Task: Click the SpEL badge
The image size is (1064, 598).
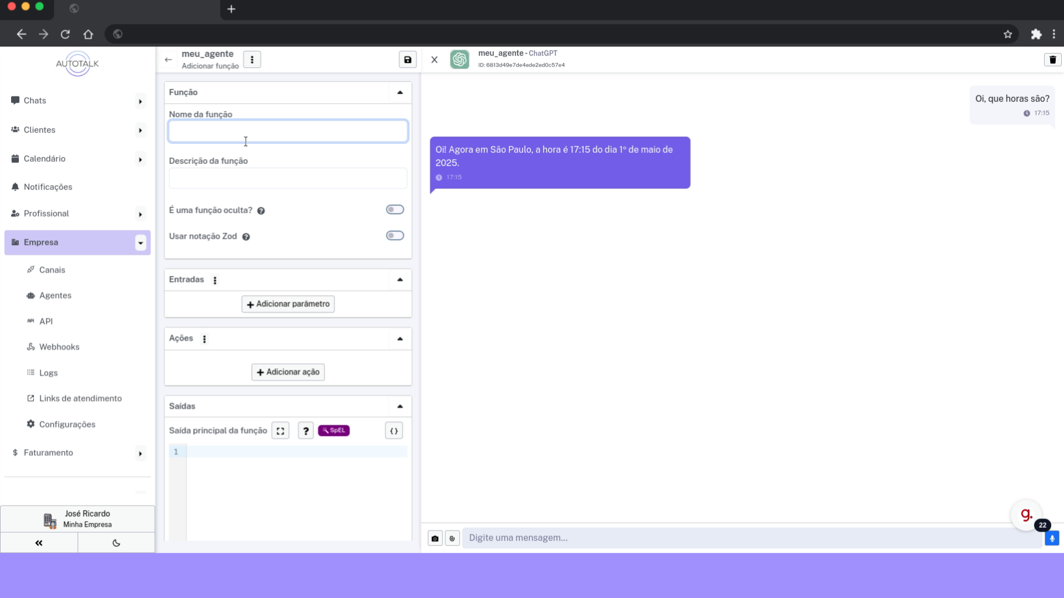Action: click(334, 430)
